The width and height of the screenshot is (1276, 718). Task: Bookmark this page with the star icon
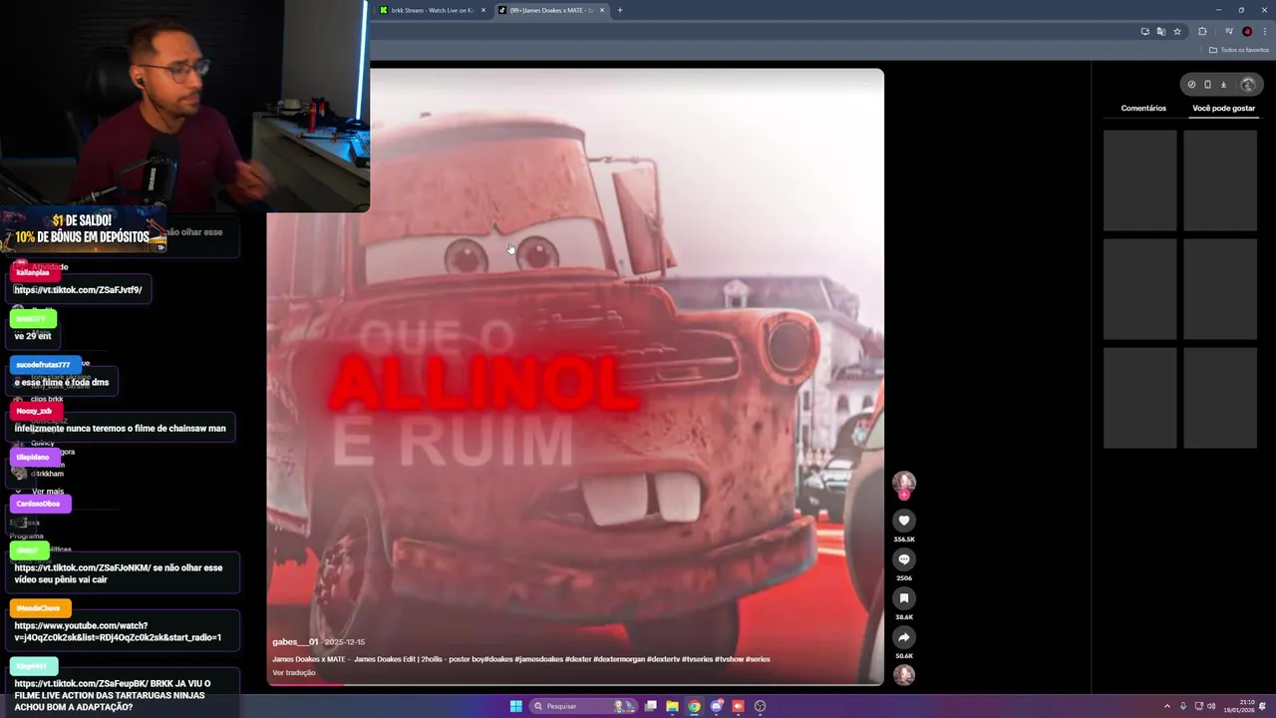(1177, 31)
